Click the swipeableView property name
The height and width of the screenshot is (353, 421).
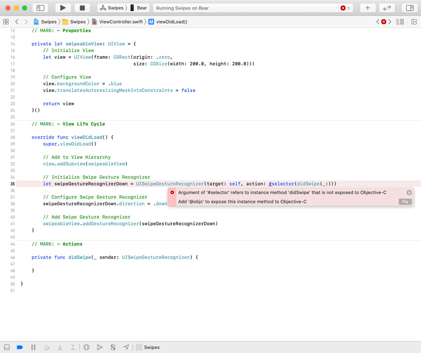84,44
